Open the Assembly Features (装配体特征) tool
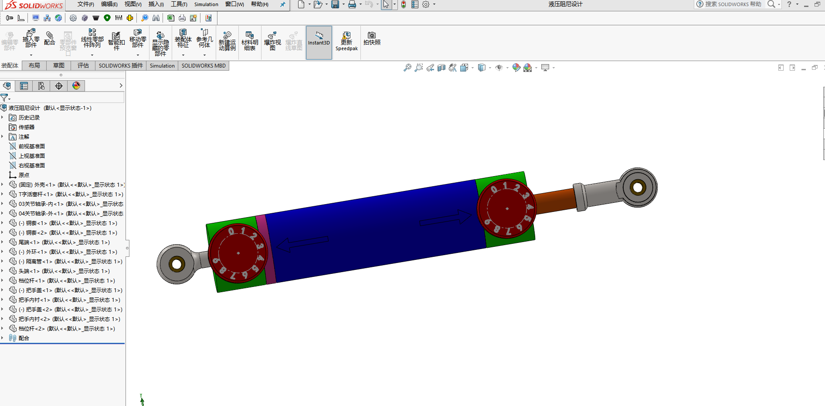 183,38
